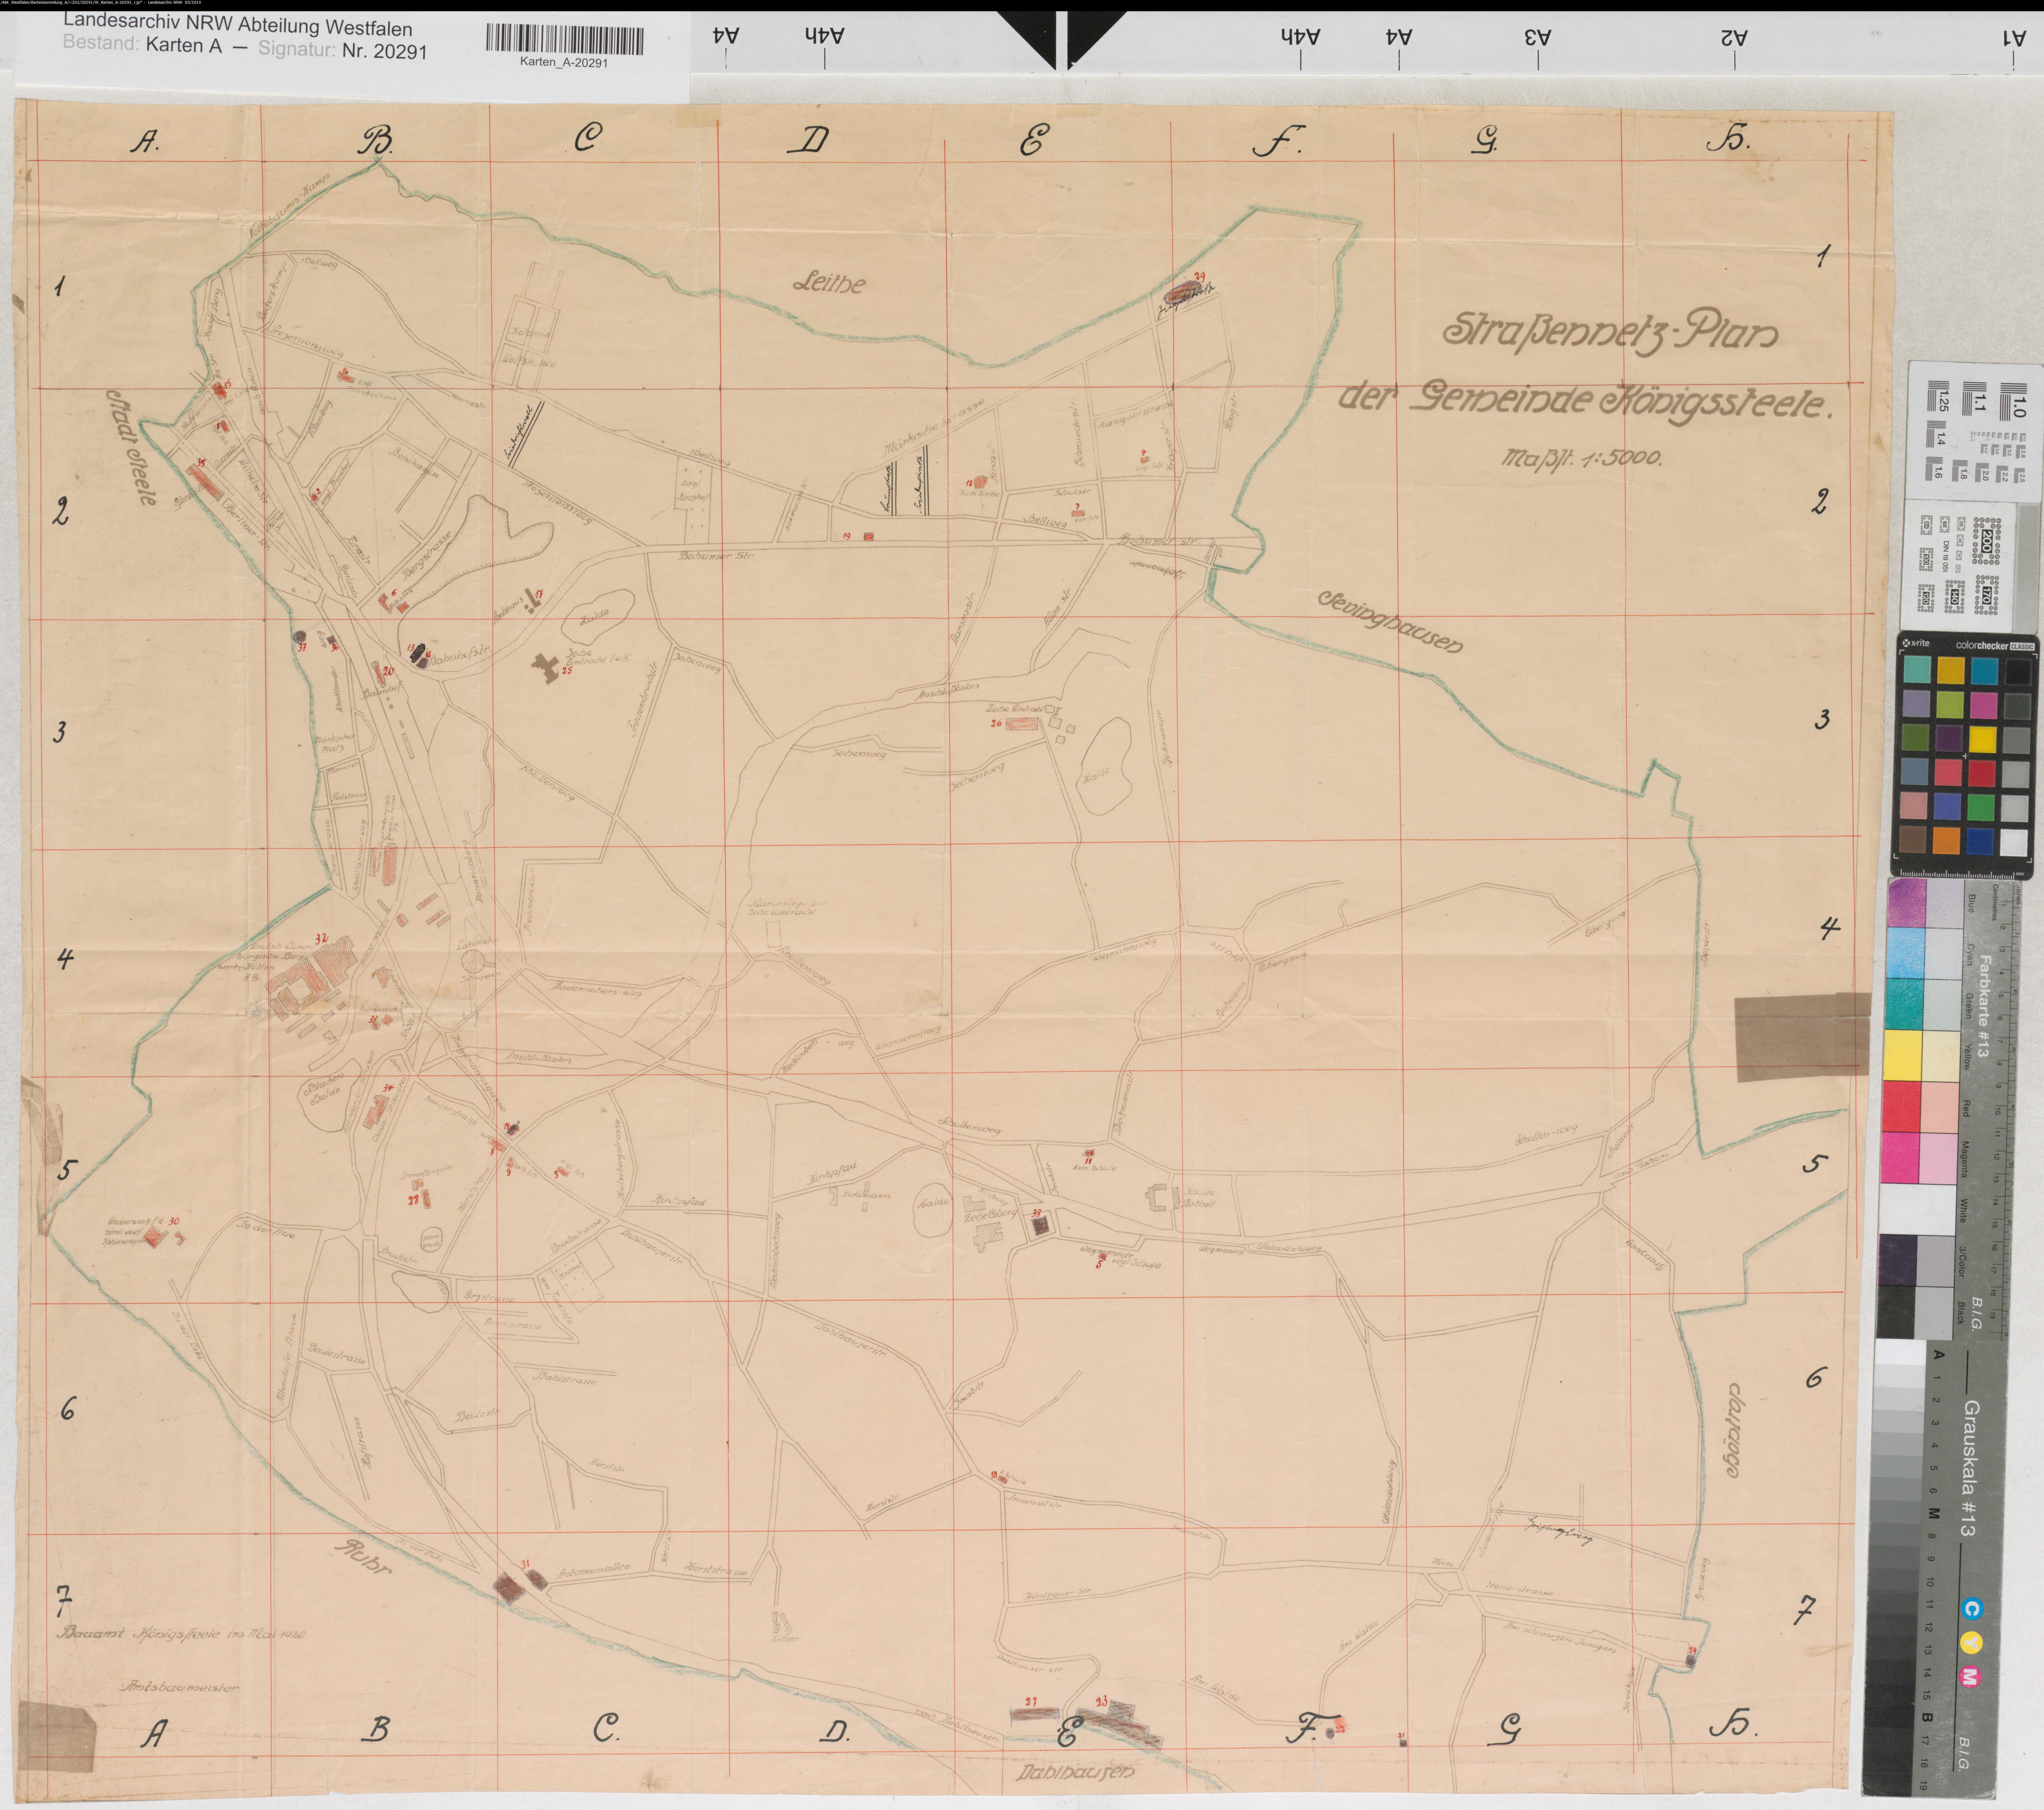Click red number '30' at the Wasserwerk
Image resolution: width=2044 pixels, height=1810 pixels.
coord(174,1221)
